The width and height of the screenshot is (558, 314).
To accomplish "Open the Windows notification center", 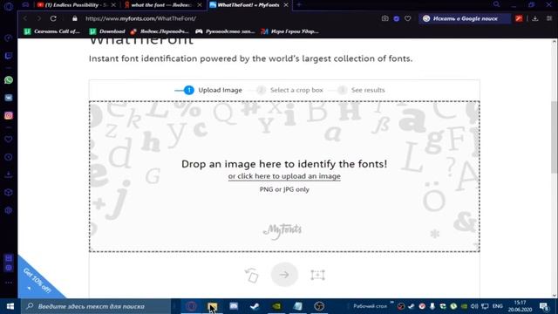I will coord(544,306).
